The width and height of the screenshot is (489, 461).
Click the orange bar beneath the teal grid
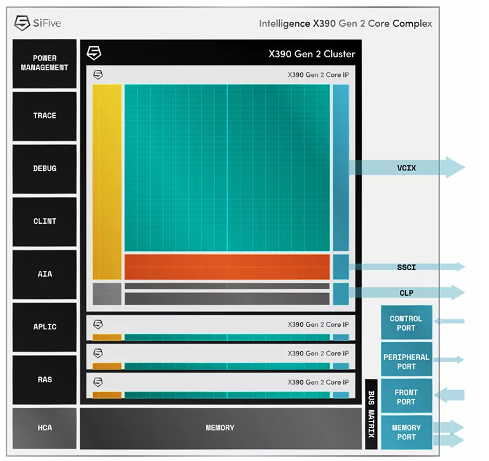point(227,267)
